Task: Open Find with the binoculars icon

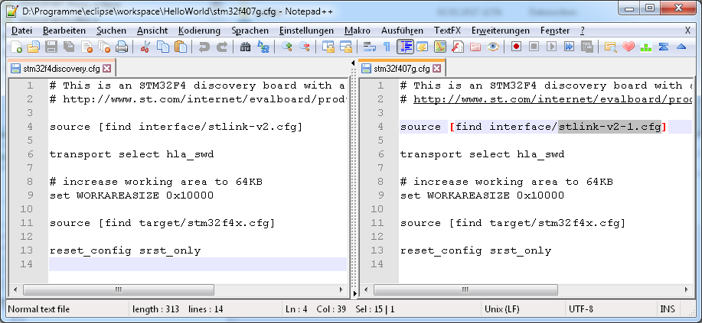Action: 246,47
